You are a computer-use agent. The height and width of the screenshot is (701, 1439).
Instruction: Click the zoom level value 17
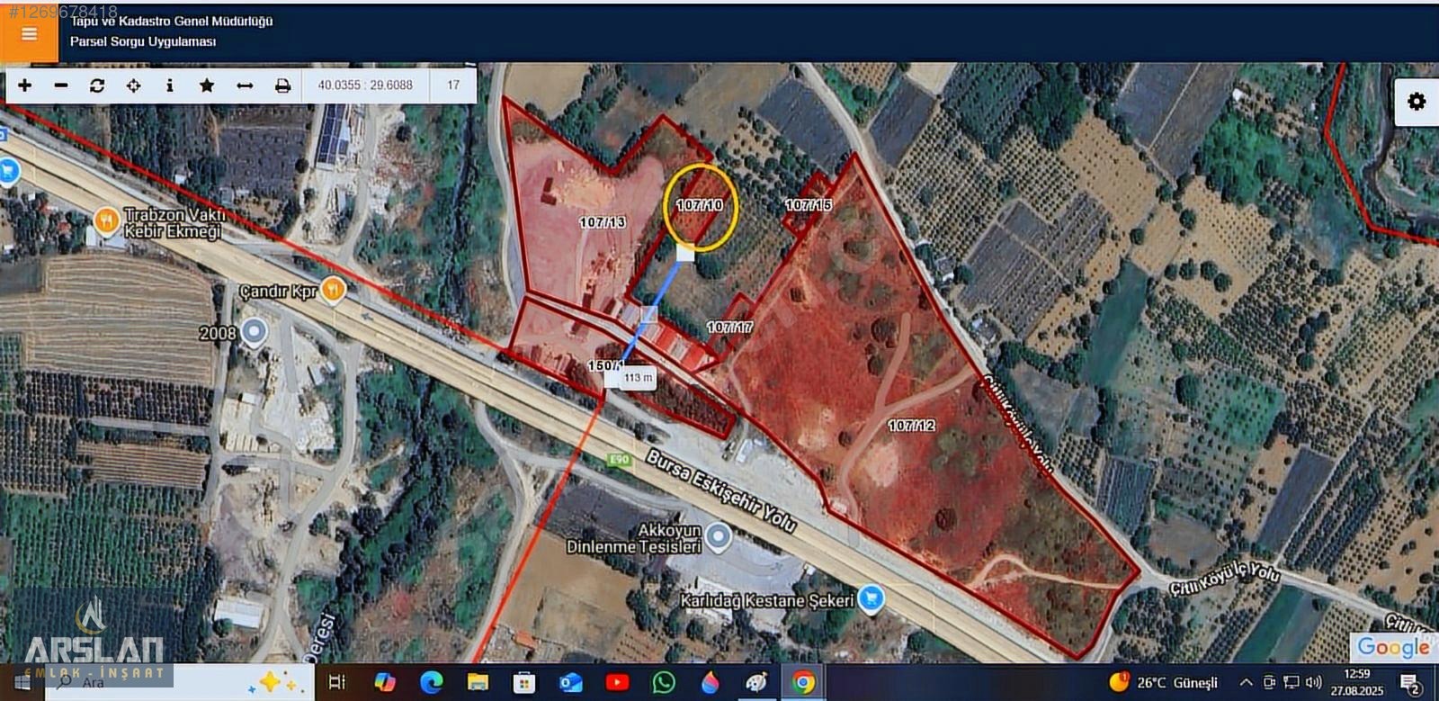tap(453, 85)
